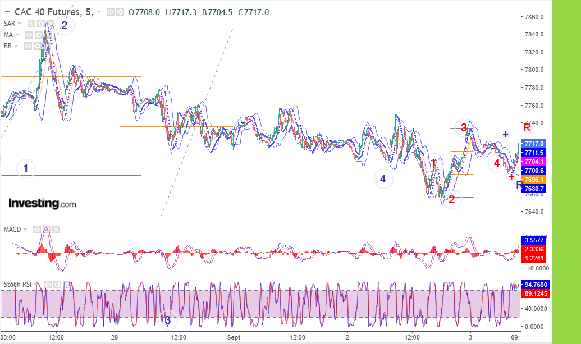Expand the MA indicator dropdown arrow
581x344 pixels.
tap(17, 35)
